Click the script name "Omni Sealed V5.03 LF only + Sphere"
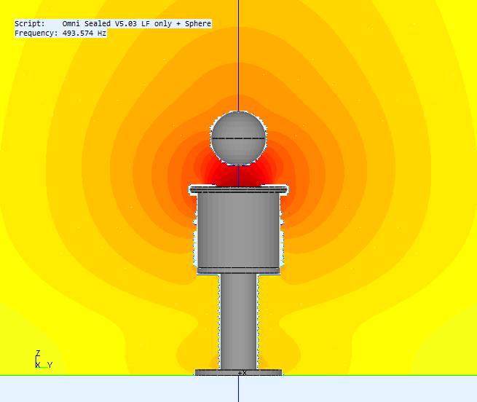Image resolution: width=477 pixels, height=402 pixels. 137,24
